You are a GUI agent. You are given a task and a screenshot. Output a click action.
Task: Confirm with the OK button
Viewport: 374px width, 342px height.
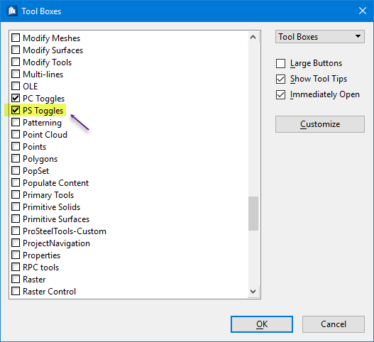click(262, 324)
